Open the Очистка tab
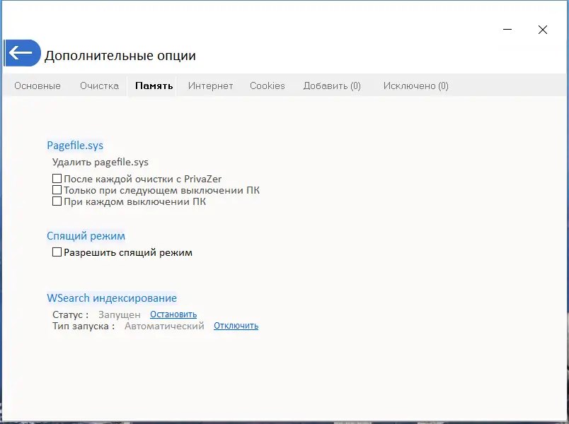The width and height of the screenshot is (569, 424). point(99,85)
